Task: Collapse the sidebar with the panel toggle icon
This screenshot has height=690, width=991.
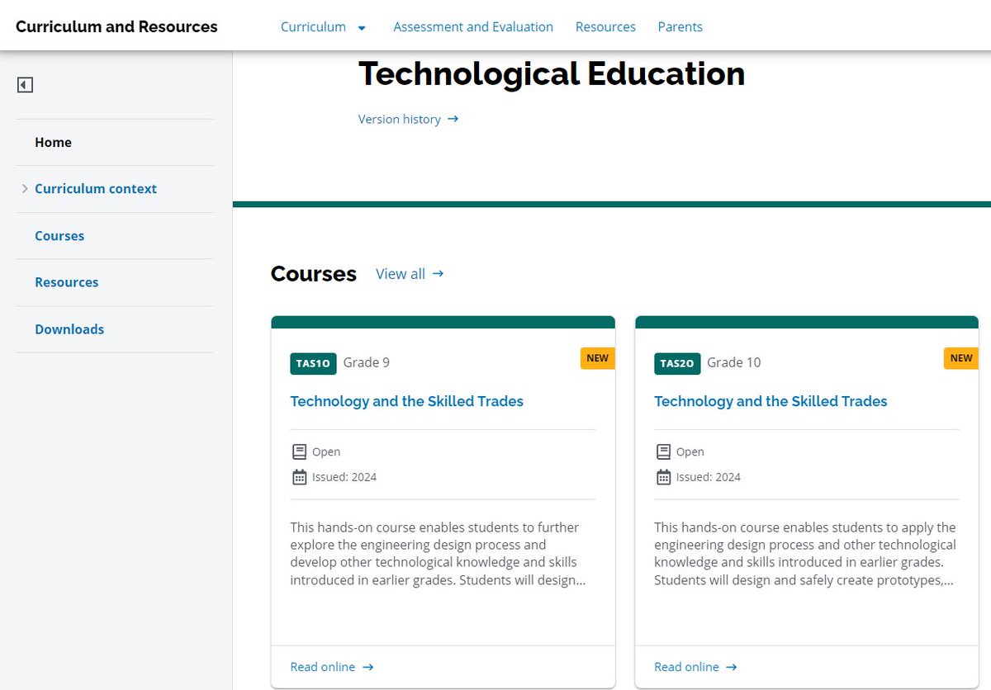Action: click(26, 85)
